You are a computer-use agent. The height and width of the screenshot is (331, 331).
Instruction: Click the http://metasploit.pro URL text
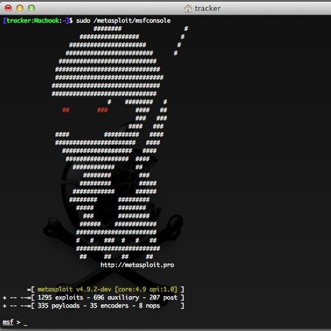(137, 265)
